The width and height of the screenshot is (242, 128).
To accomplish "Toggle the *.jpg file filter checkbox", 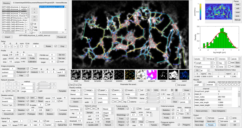I will click(32, 27).
